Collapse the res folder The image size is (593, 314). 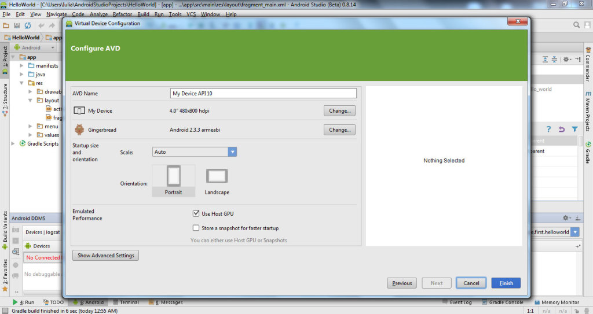tap(21, 83)
